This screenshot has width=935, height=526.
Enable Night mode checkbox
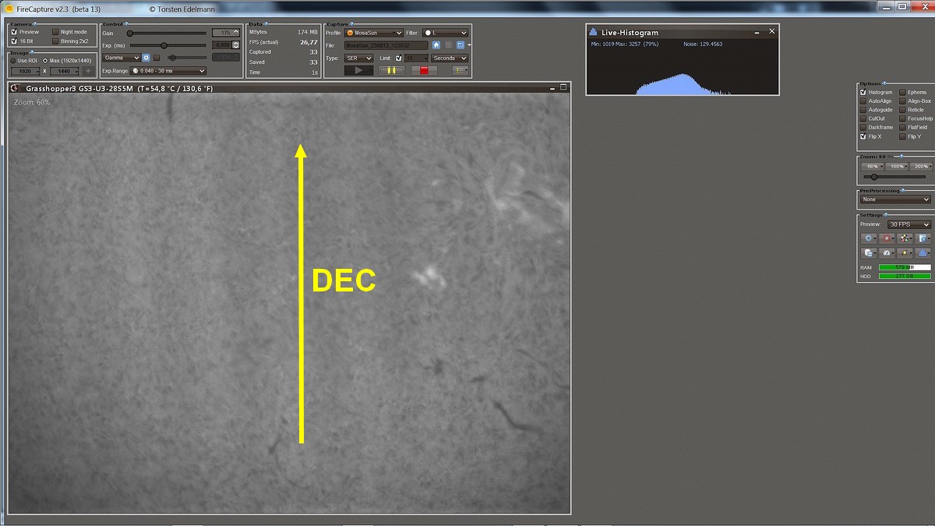pyautogui.click(x=55, y=32)
